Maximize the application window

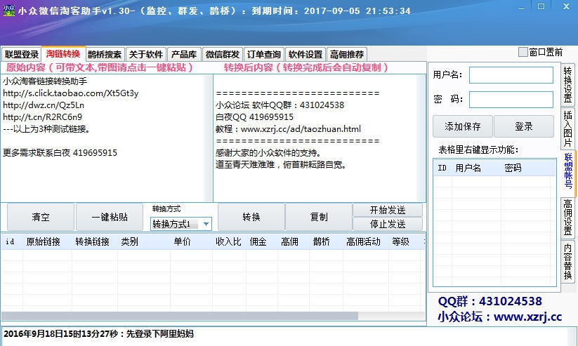(541, 6)
